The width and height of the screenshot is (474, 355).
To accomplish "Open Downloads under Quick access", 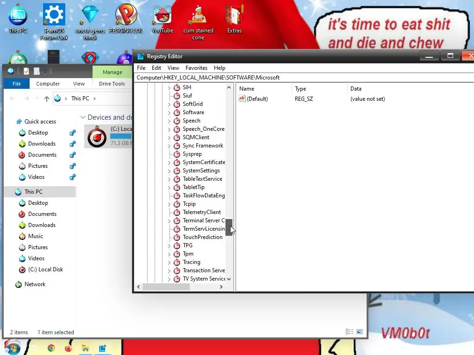I will pos(42,144).
